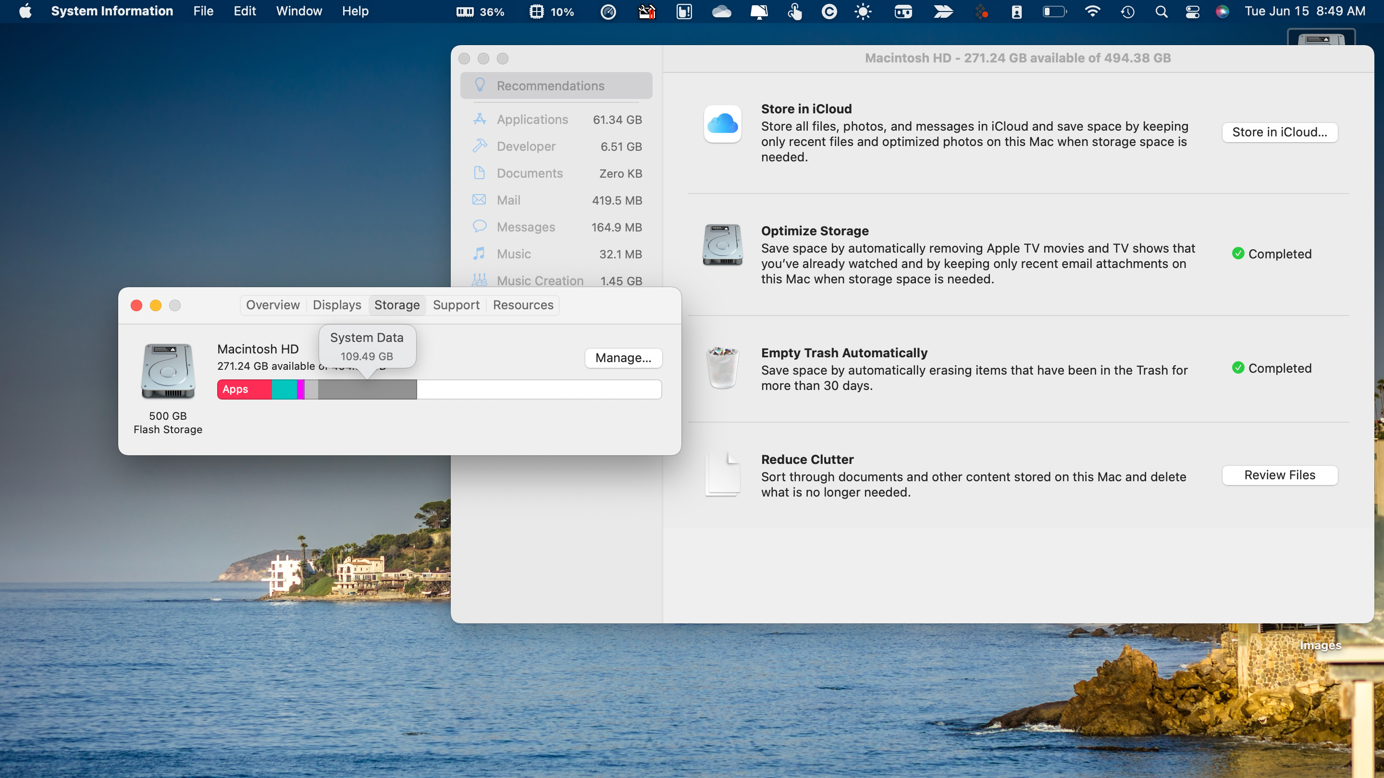The image size is (1384, 778).
Task: Click the Store in iCloud... button
Action: tap(1279, 132)
